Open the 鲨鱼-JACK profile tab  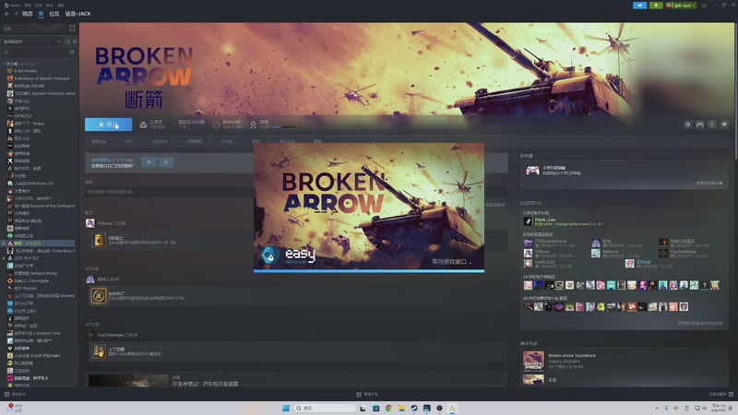pyautogui.click(x=78, y=14)
